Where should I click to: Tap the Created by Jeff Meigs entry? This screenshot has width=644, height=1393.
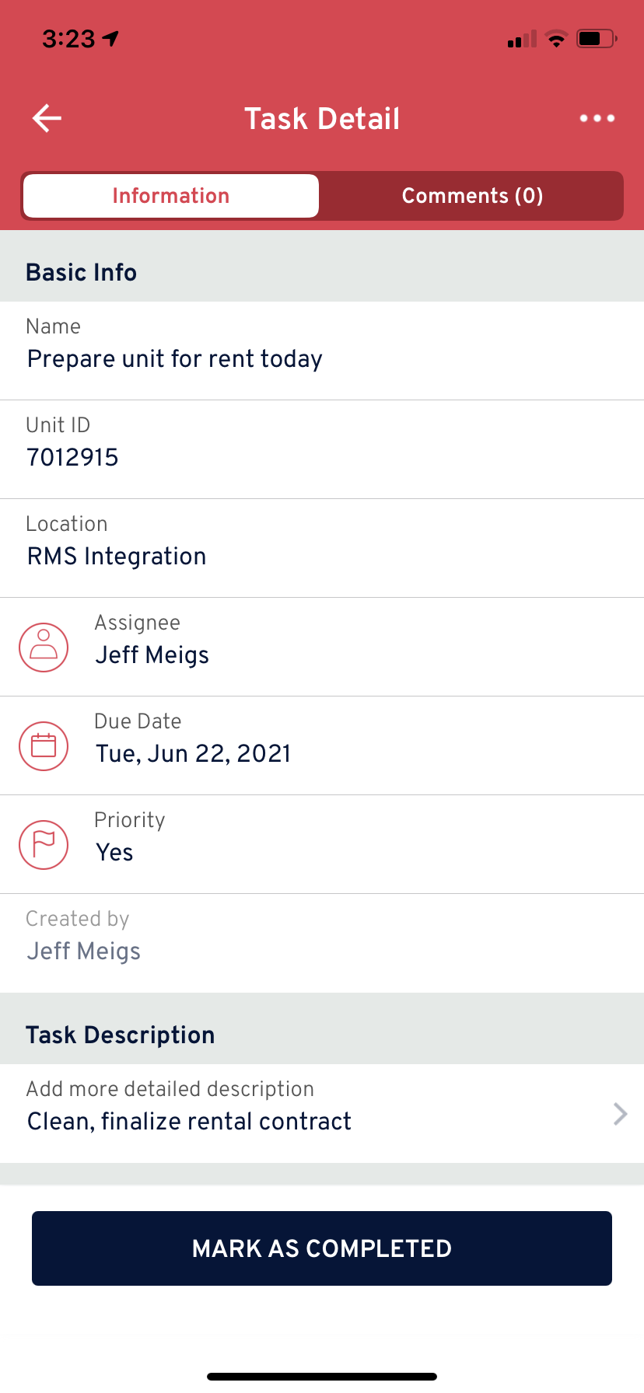pos(322,943)
